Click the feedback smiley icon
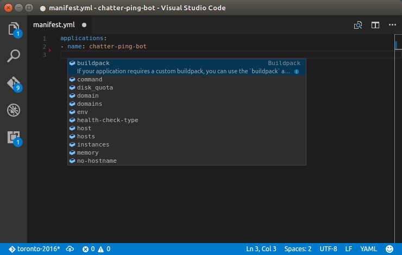 pyautogui.click(x=390, y=249)
